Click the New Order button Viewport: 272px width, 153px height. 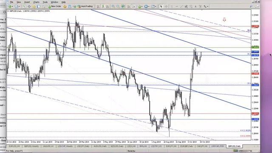(x=54, y=6)
